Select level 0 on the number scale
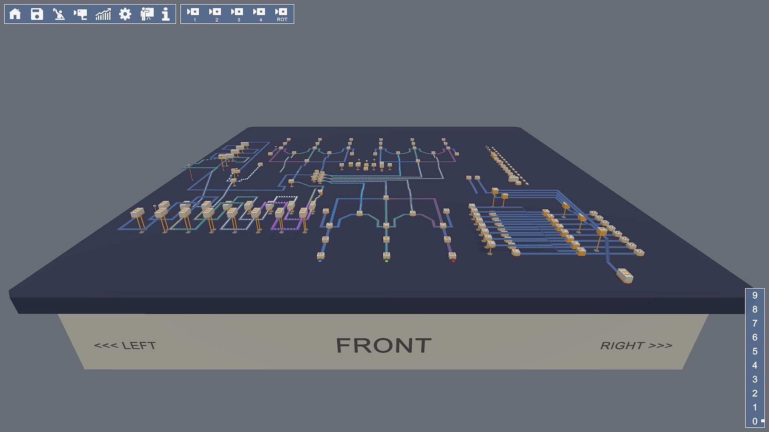Viewport: 769px width, 432px height. coord(755,421)
